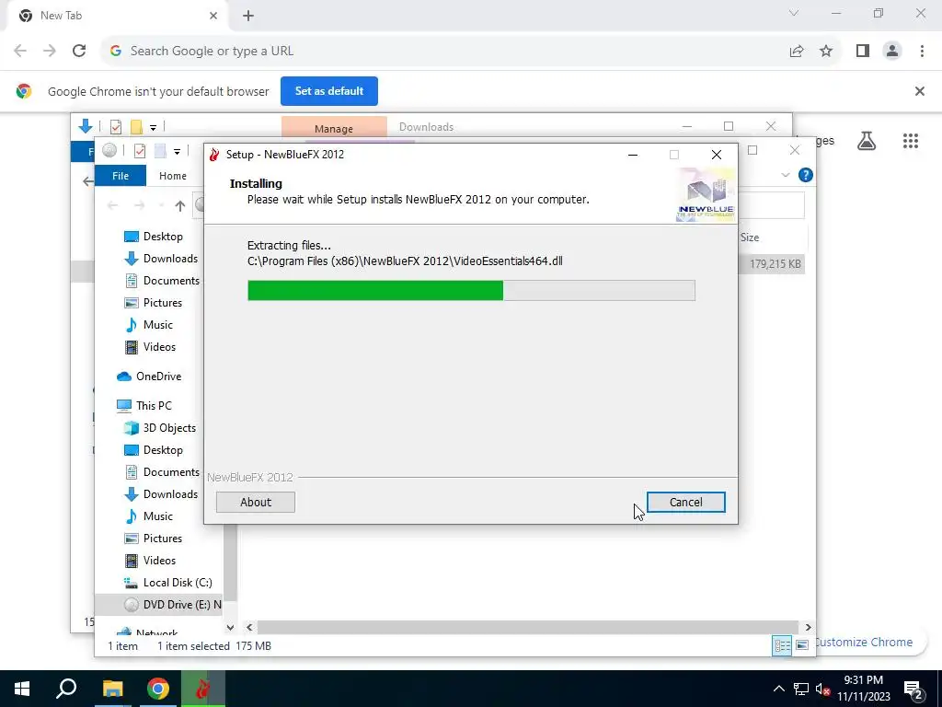Viewport: 942px width, 707px height.
Task: Select Downloads under This PC
Action: [161, 494]
